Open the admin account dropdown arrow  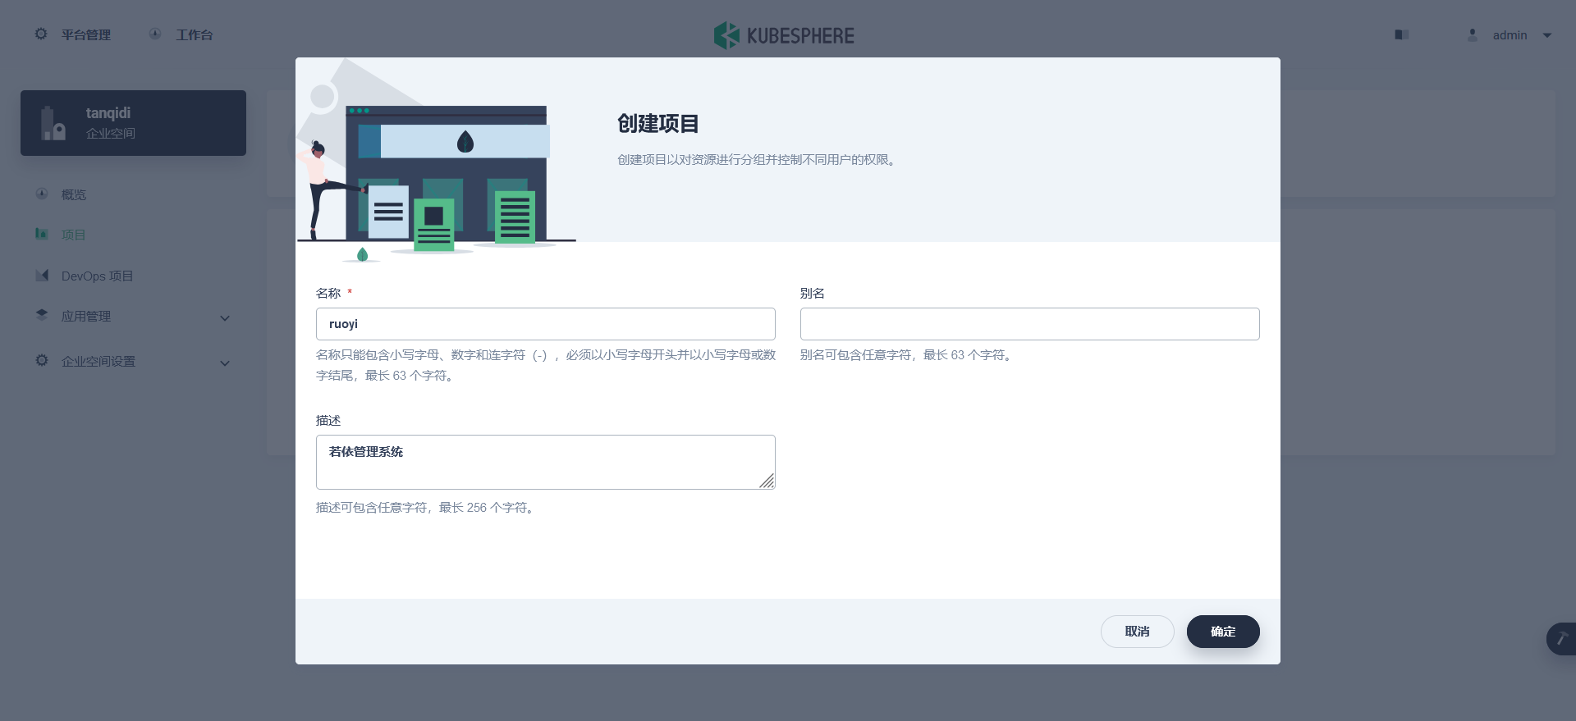tap(1547, 35)
